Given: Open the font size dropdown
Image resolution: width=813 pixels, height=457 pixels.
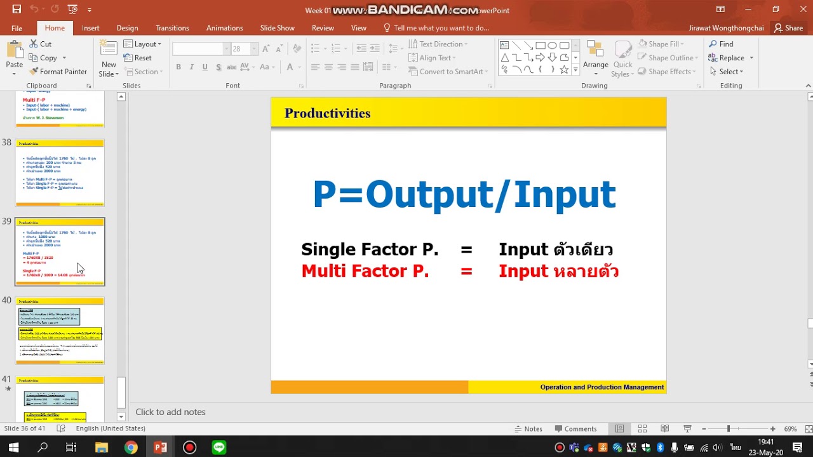Looking at the screenshot, I should tap(254, 49).
